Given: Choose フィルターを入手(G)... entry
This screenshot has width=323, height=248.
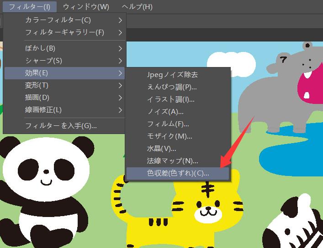Looking at the screenshot, I should click(x=65, y=126).
